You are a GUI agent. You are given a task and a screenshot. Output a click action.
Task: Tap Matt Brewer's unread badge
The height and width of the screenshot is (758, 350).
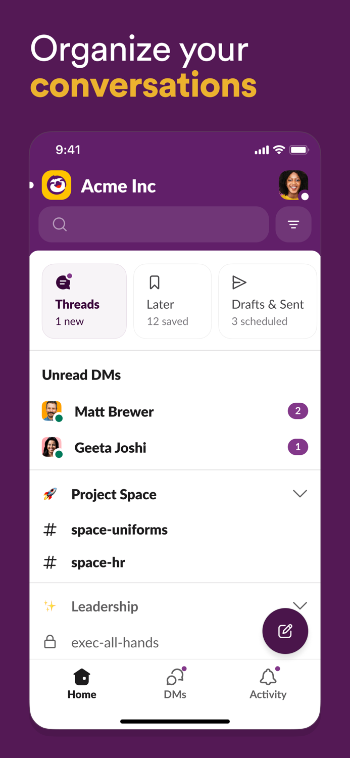pyautogui.click(x=298, y=411)
